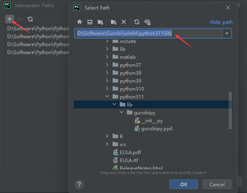Expand the matlab folder
Screen dimensions: 247x193
click(107, 57)
